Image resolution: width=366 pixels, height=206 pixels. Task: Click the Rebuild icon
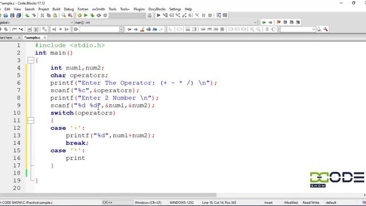pyautogui.click(x=99, y=15)
